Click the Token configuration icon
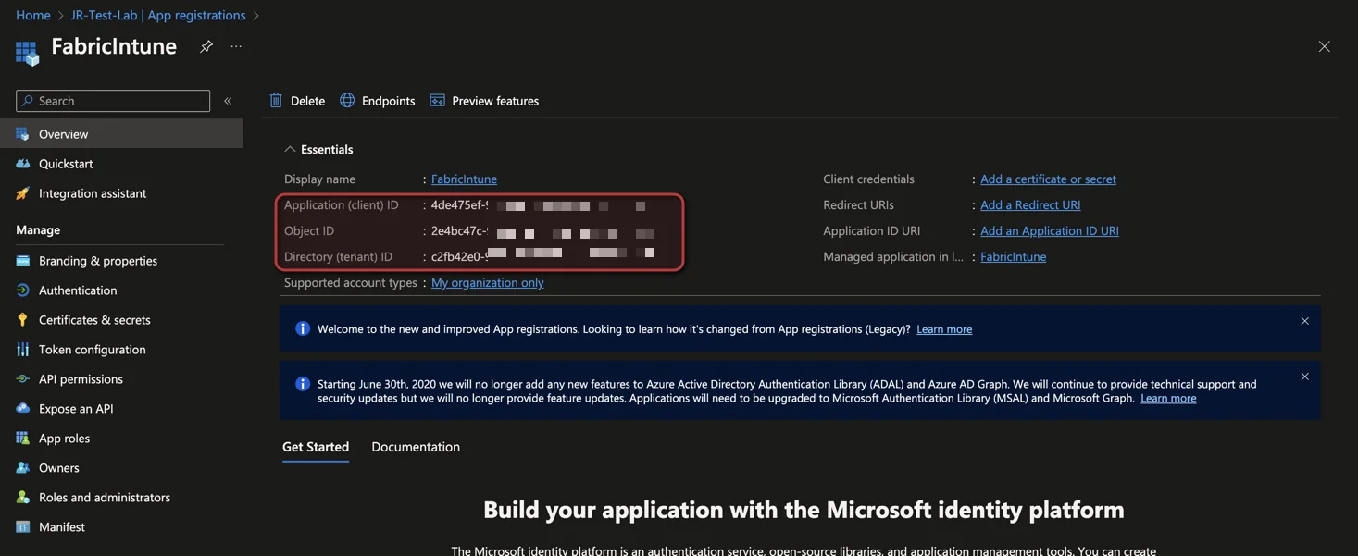 (22, 350)
